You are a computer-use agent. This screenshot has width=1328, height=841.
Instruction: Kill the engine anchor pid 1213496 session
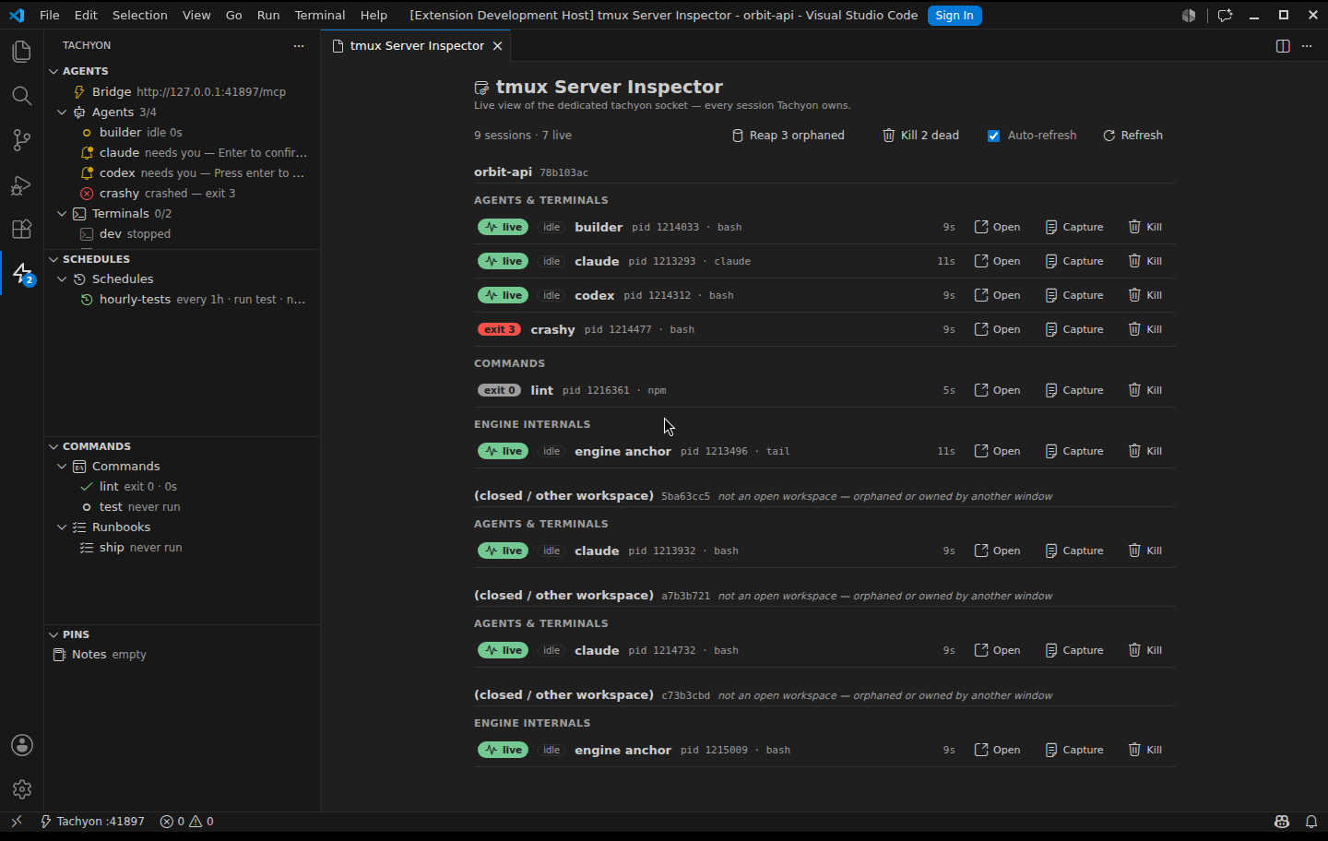pyautogui.click(x=1144, y=451)
